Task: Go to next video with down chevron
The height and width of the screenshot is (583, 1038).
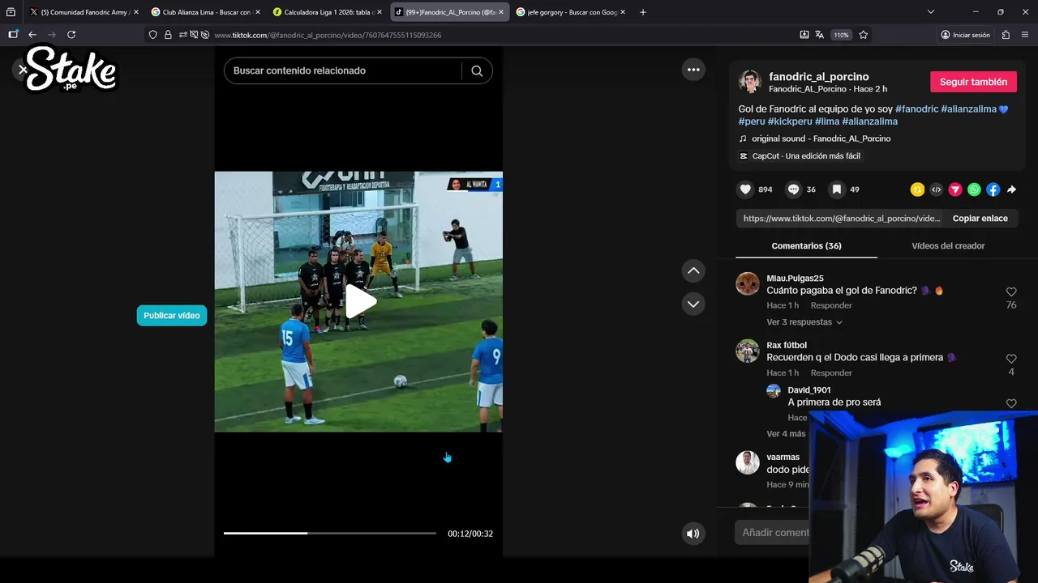Action: (693, 304)
